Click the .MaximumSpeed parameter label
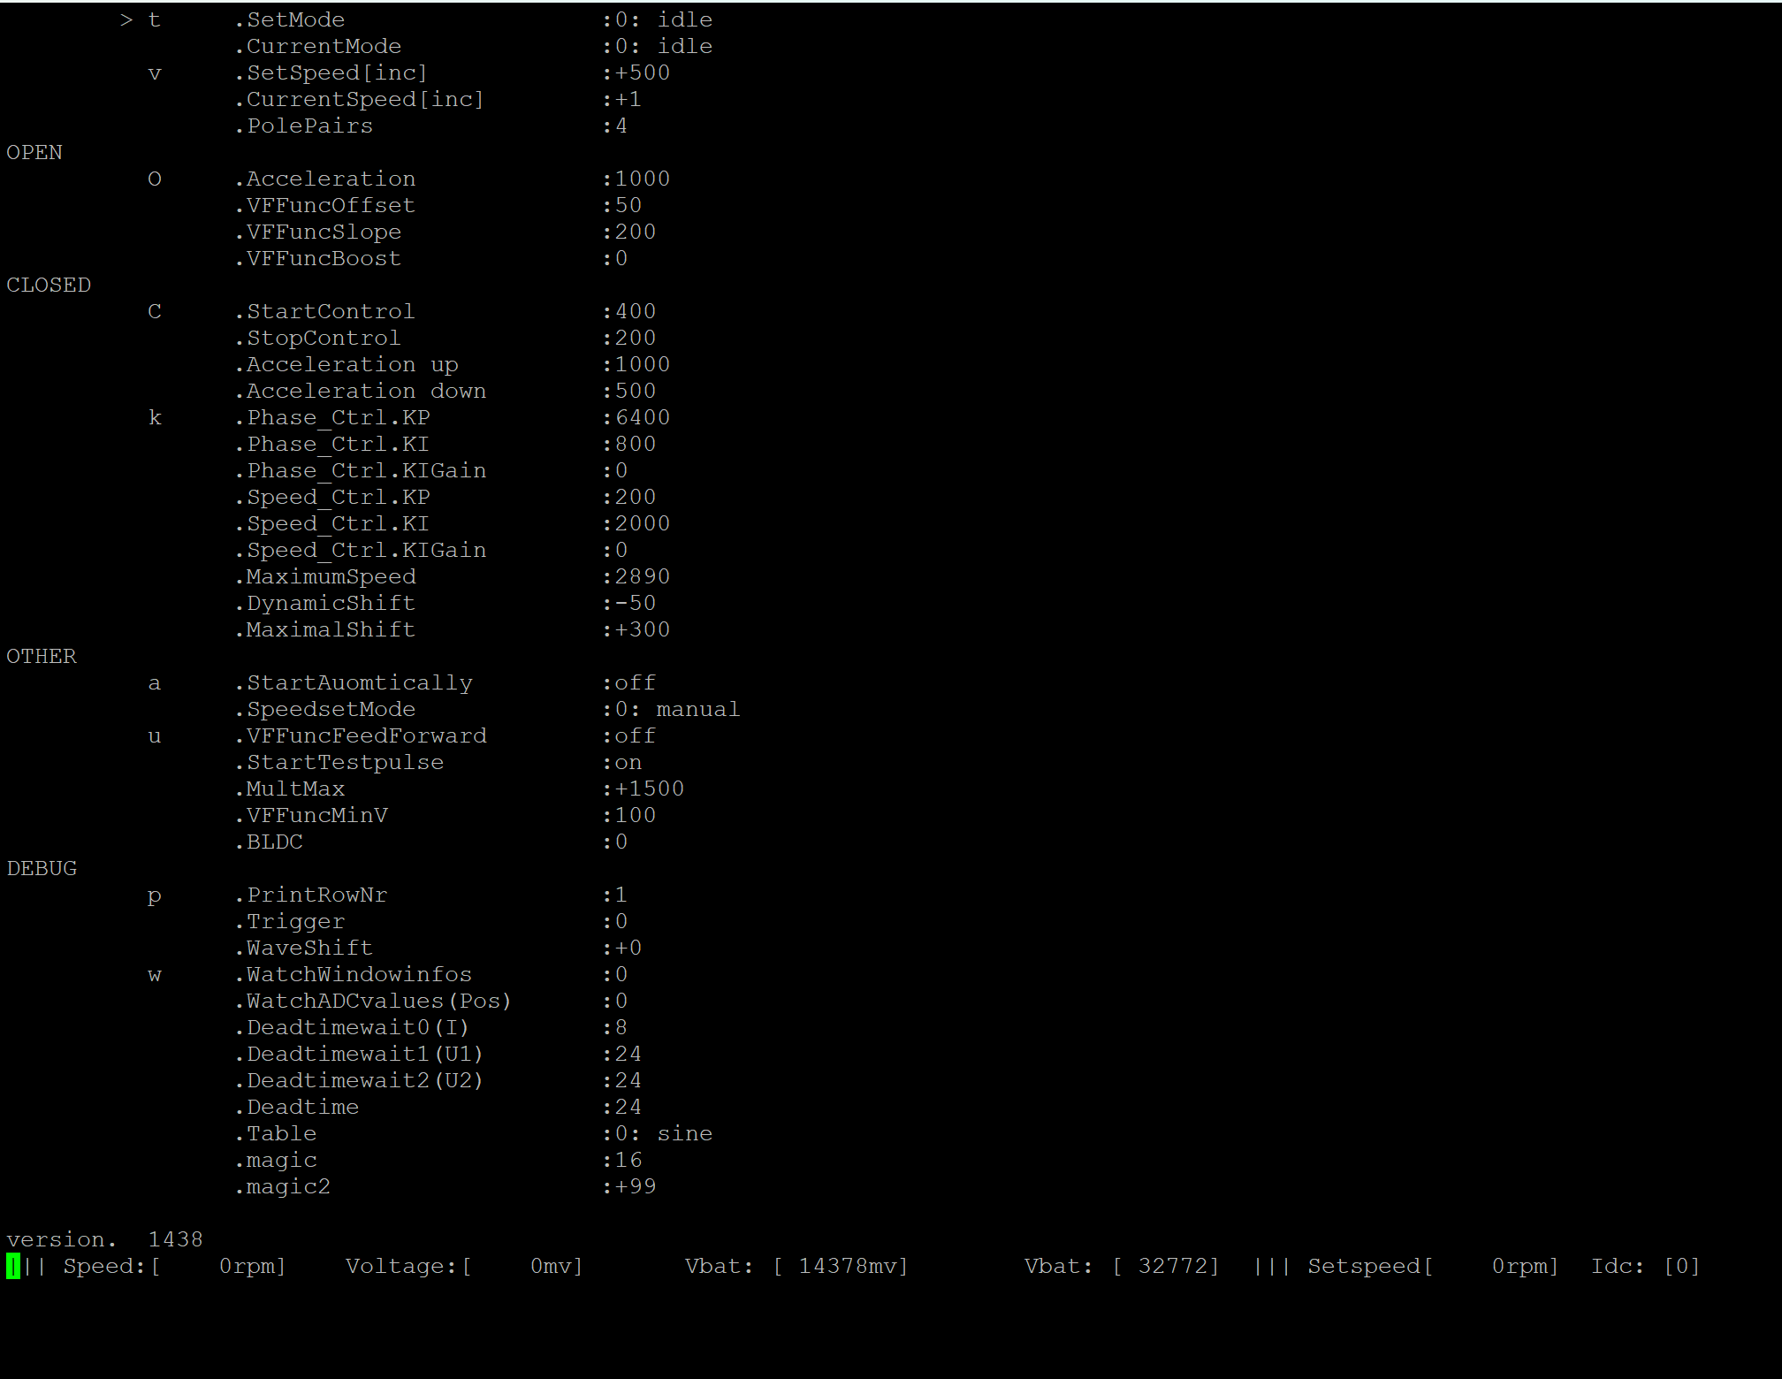 pos(325,576)
